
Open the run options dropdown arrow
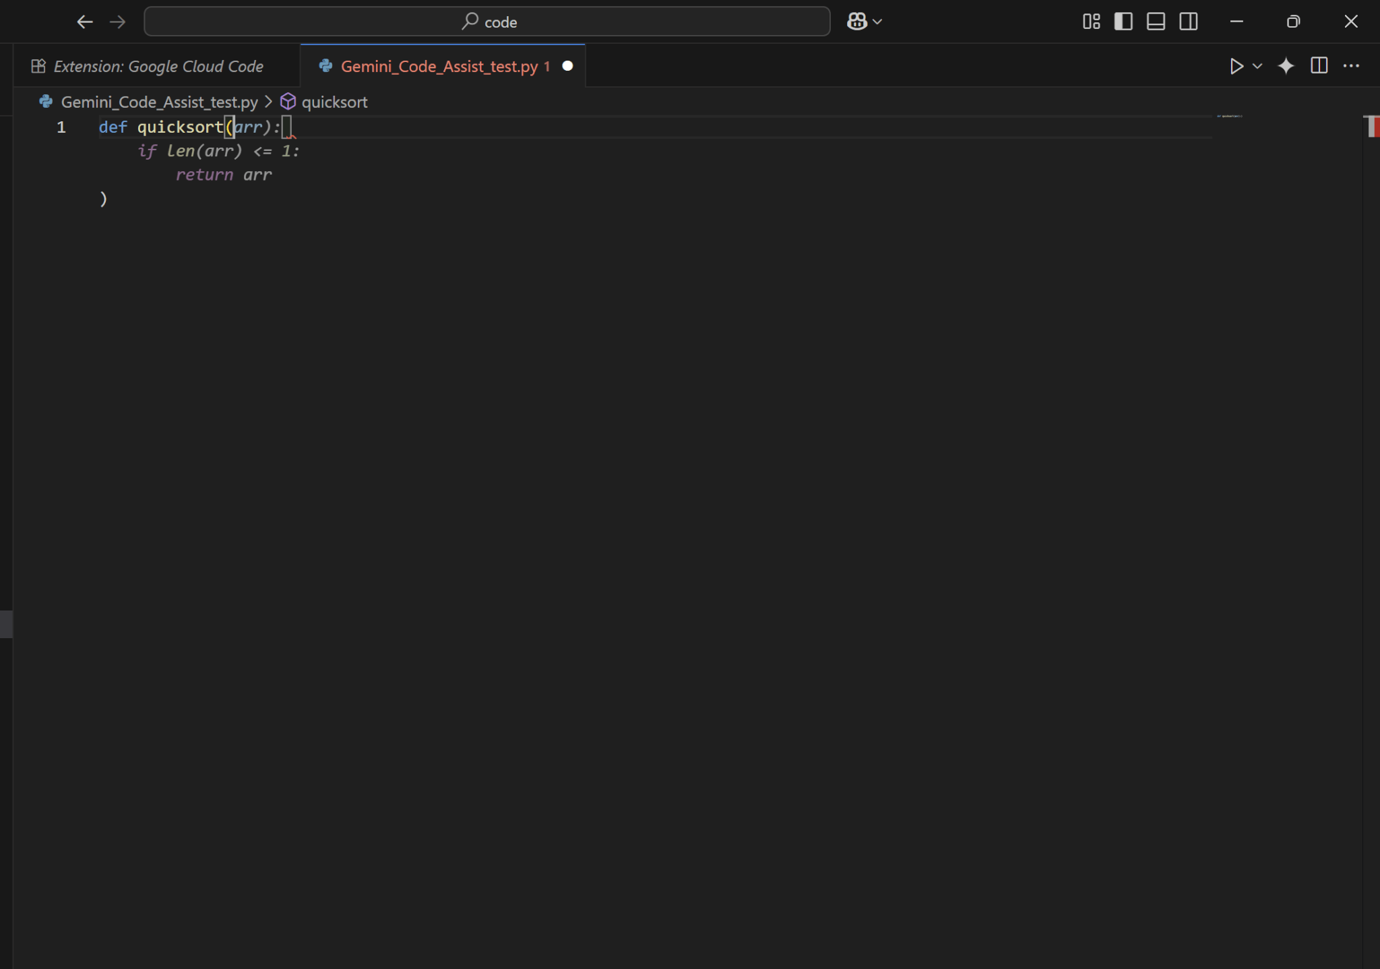(1257, 66)
